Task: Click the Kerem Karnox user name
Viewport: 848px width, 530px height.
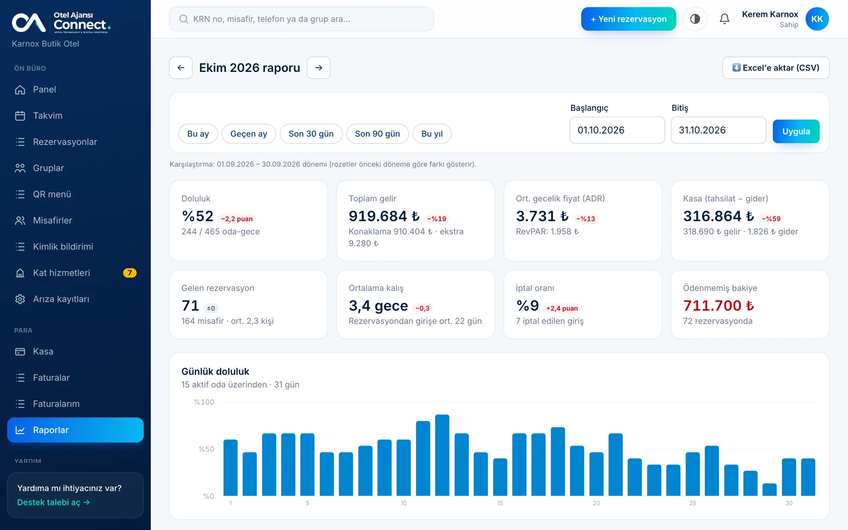Action: coord(770,14)
